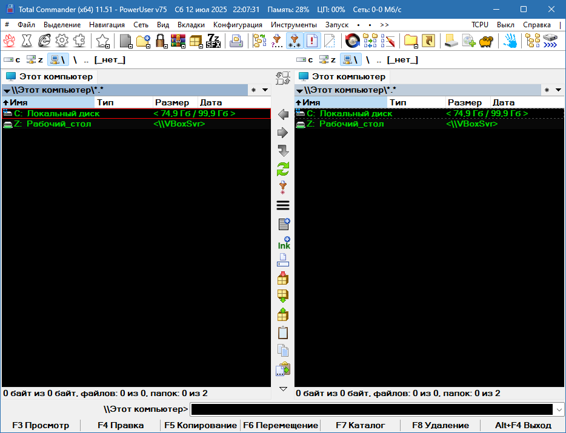Click left panel asterisk favorites button
This screenshot has width=566, height=433.
pyautogui.click(x=254, y=90)
